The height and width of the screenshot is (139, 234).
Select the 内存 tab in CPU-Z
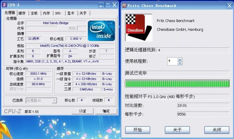click(x=46, y=13)
